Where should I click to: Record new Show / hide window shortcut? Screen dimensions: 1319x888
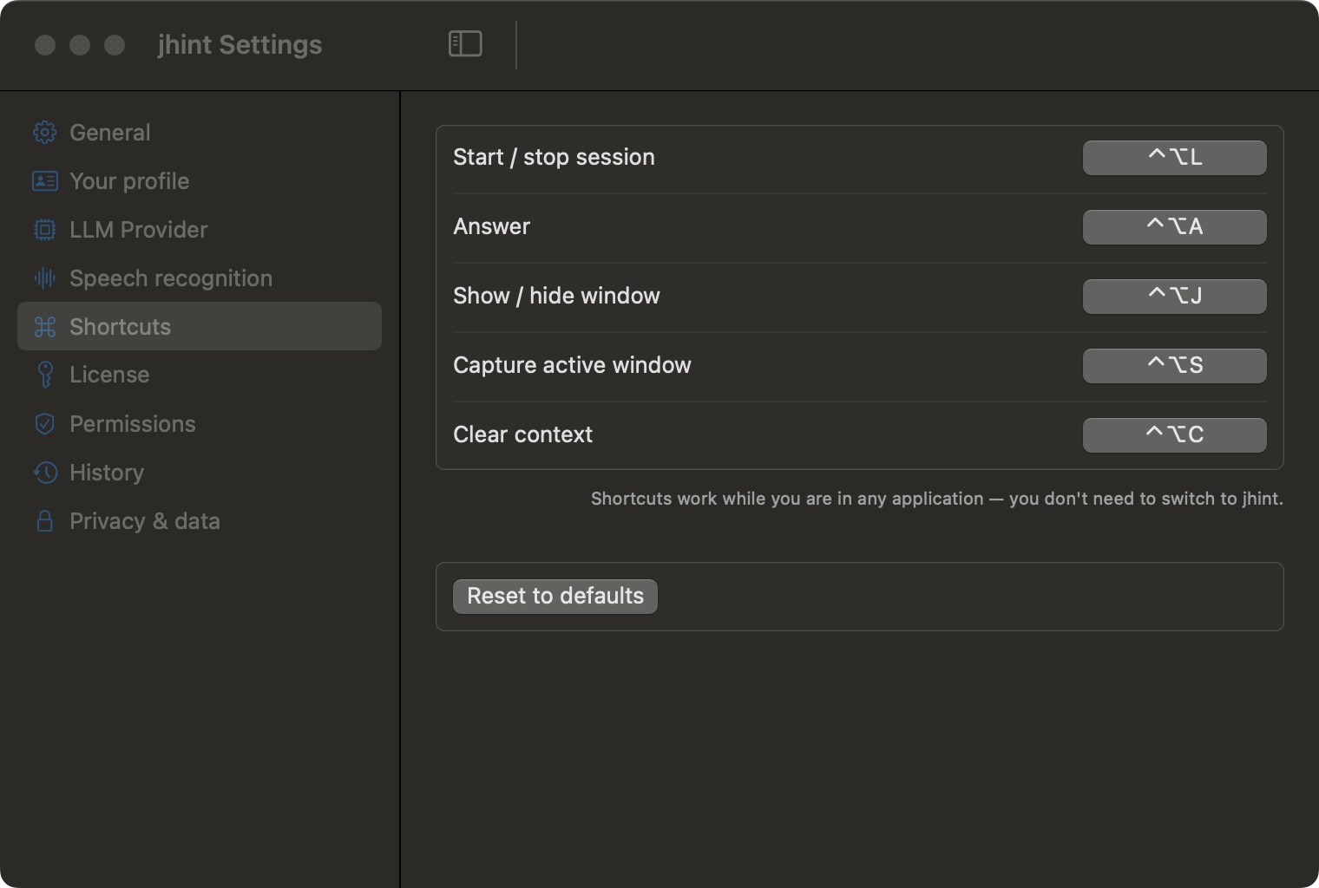pyautogui.click(x=1174, y=297)
